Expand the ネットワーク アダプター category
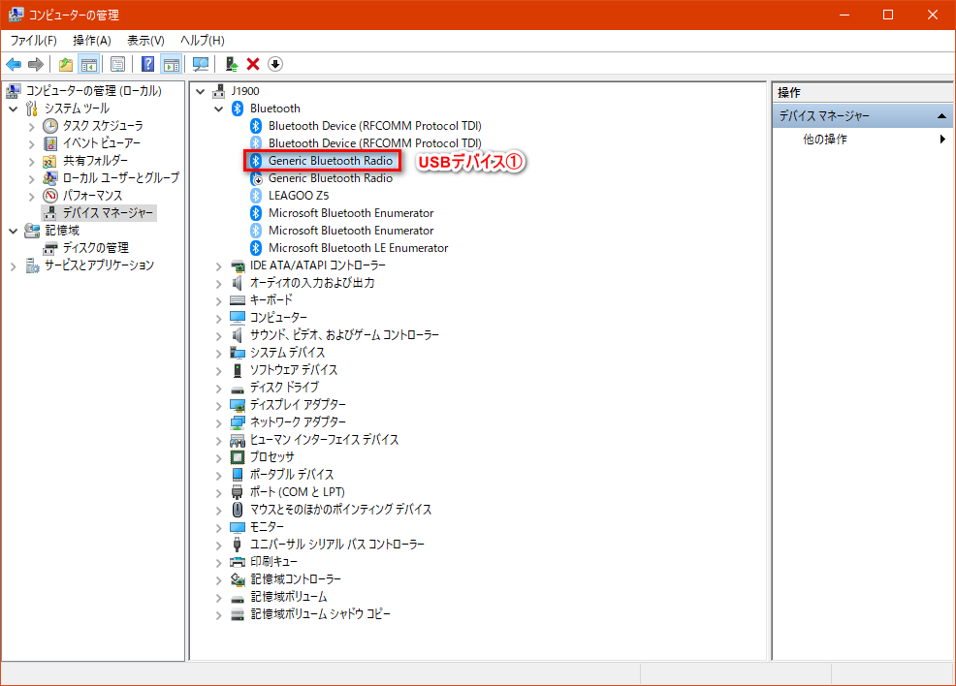 (x=219, y=422)
